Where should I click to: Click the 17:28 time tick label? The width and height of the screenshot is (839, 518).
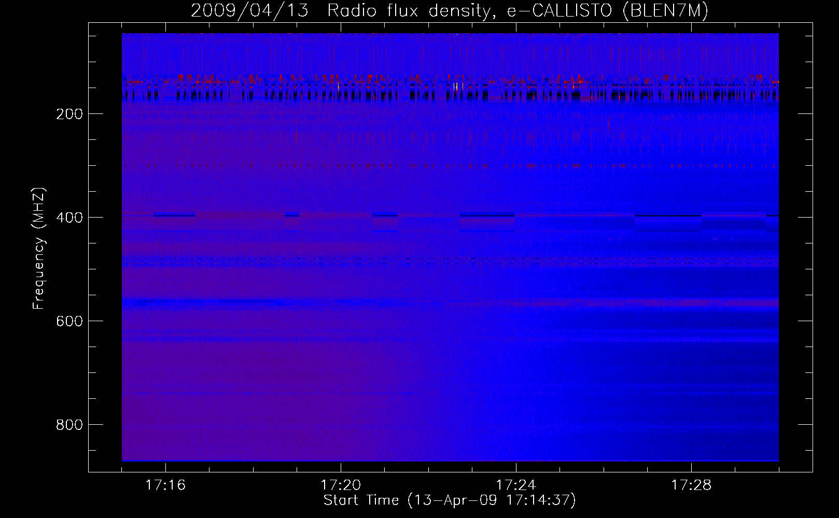pyautogui.click(x=691, y=485)
